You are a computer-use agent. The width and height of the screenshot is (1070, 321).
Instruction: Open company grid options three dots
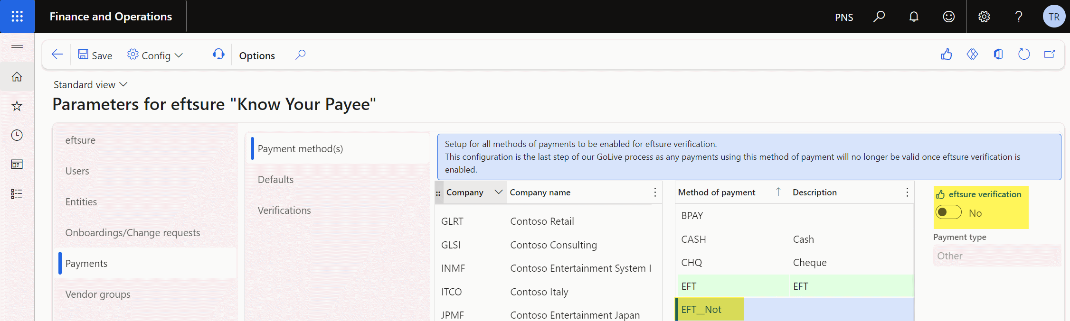pos(655,192)
